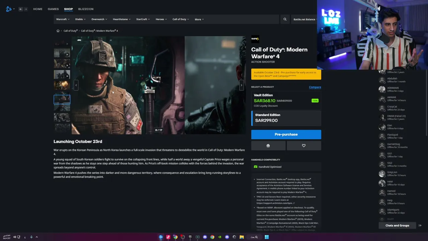Image resolution: width=428 pixels, height=241 pixels.
Task: Click the yellow October 23rd availability banner
Action: (286, 74)
